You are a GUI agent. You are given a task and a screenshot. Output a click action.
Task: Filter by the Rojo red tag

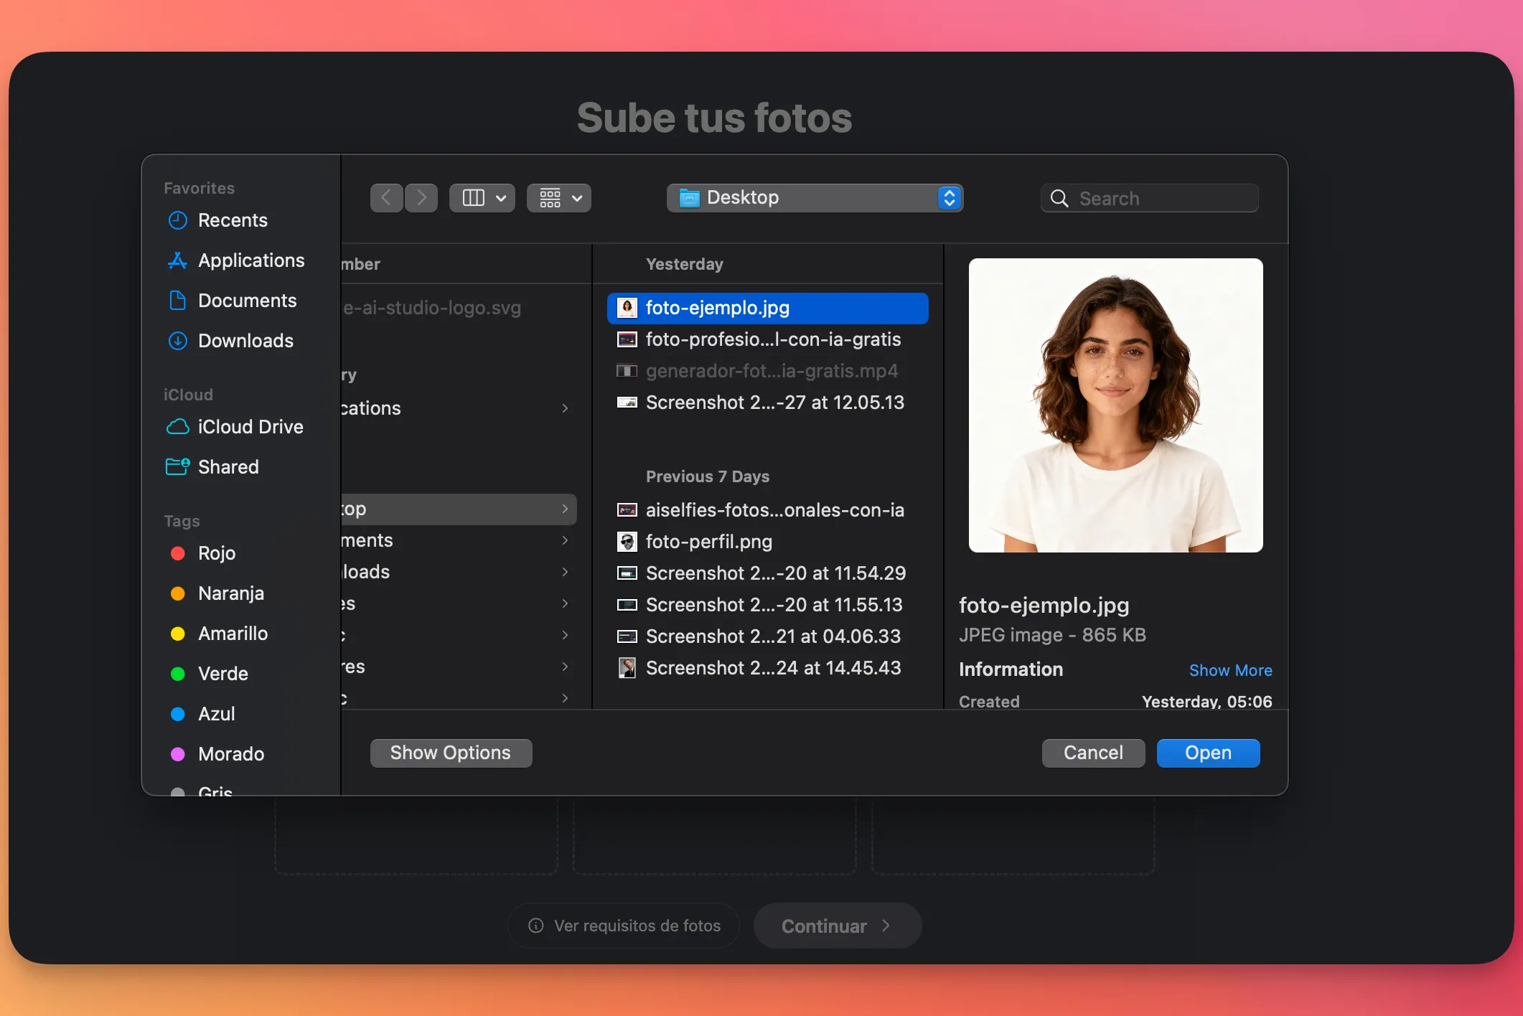216,553
